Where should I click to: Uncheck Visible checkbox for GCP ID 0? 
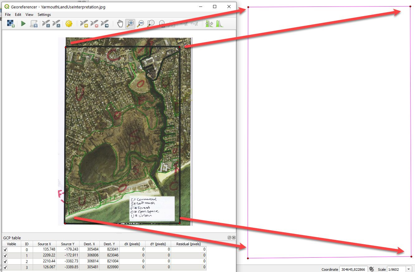tap(5, 250)
